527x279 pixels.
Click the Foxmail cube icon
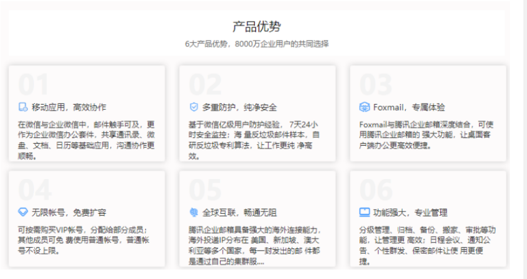tap(363, 107)
